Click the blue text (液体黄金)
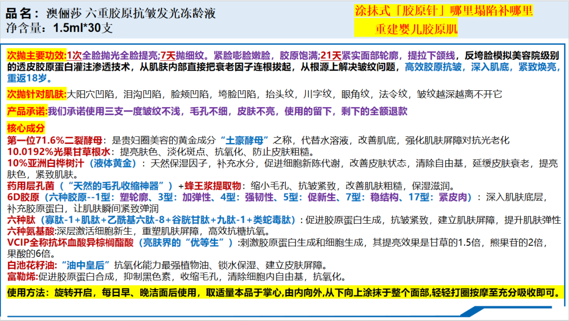569x321 pixels. pos(113,163)
